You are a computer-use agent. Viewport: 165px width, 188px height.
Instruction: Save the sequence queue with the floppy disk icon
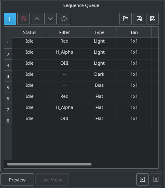click(139, 19)
